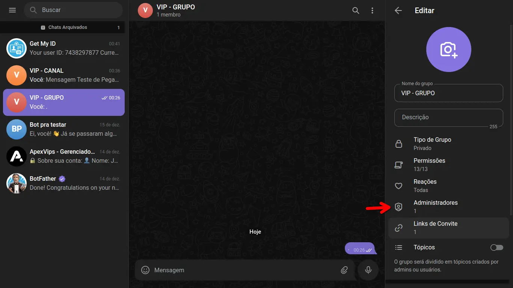
Task: Select the Get My ID chat avatar
Action: [17, 48]
